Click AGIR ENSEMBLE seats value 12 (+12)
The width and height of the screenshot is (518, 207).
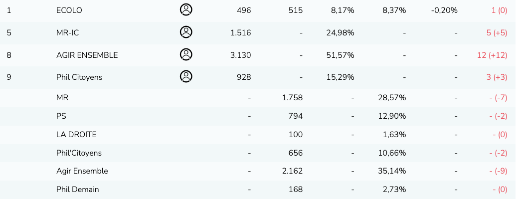pos(492,55)
